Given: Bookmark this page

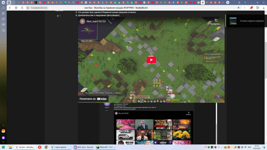Looking at the screenshot, I should click(238, 8).
